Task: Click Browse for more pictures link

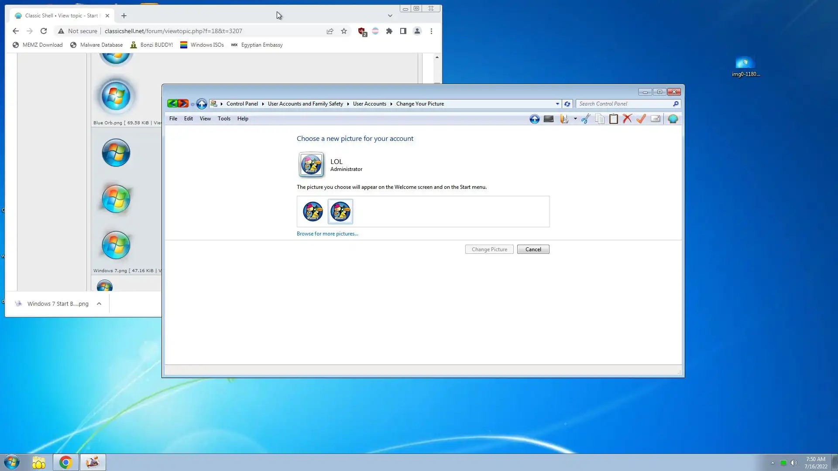Action: click(x=327, y=234)
